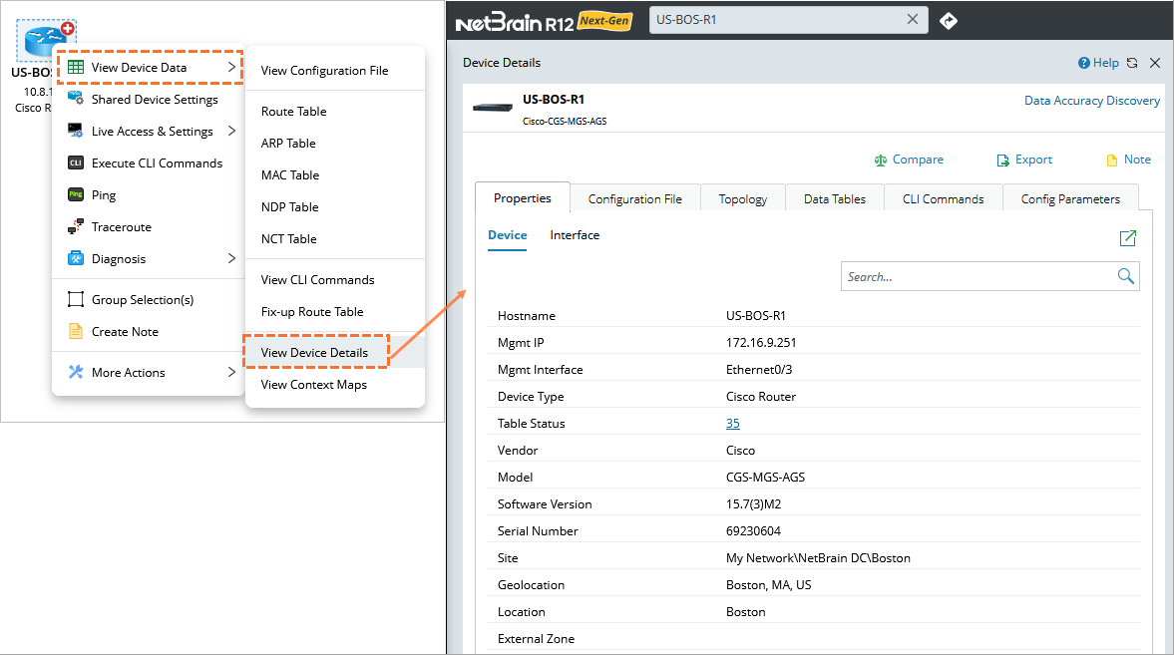Click the Live Access & Settings monitor icon
The height and width of the screenshot is (655, 1174).
(76, 131)
